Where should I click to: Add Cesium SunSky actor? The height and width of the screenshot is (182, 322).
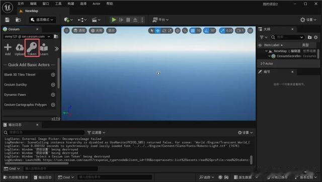click(x=53, y=85)
